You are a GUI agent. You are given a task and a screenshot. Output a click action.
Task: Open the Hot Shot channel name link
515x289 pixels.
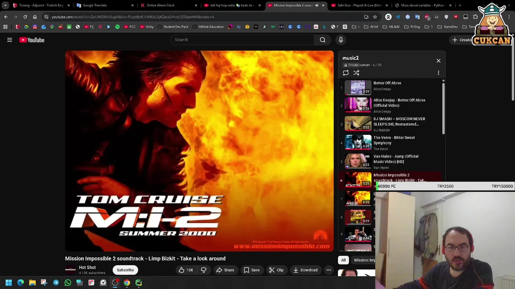tap(87, 267)
